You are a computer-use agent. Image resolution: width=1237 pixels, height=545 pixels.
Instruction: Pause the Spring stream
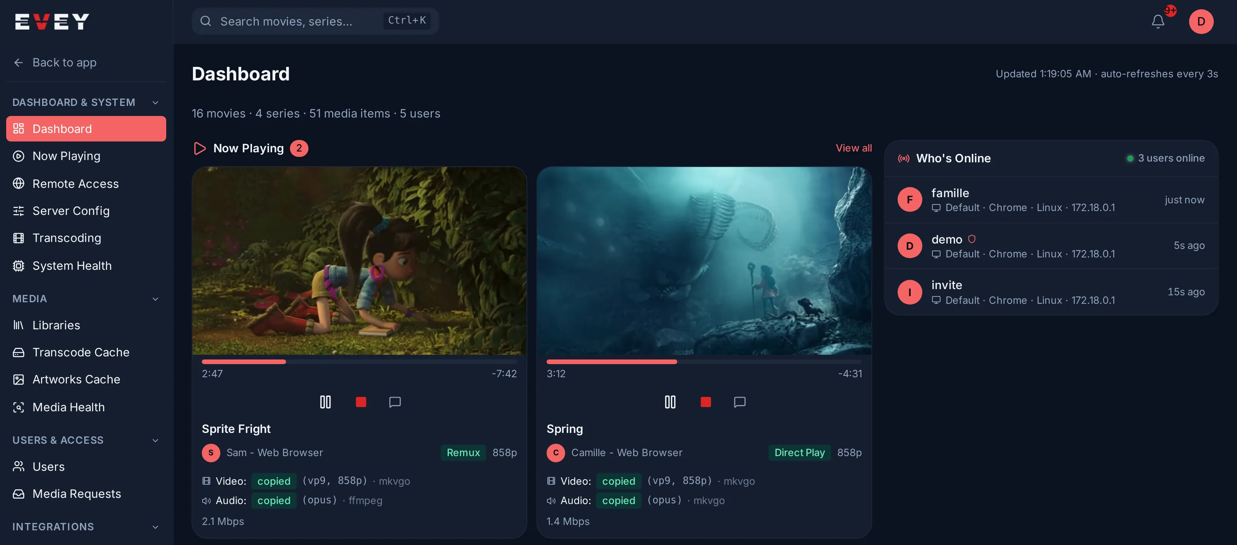670,402
